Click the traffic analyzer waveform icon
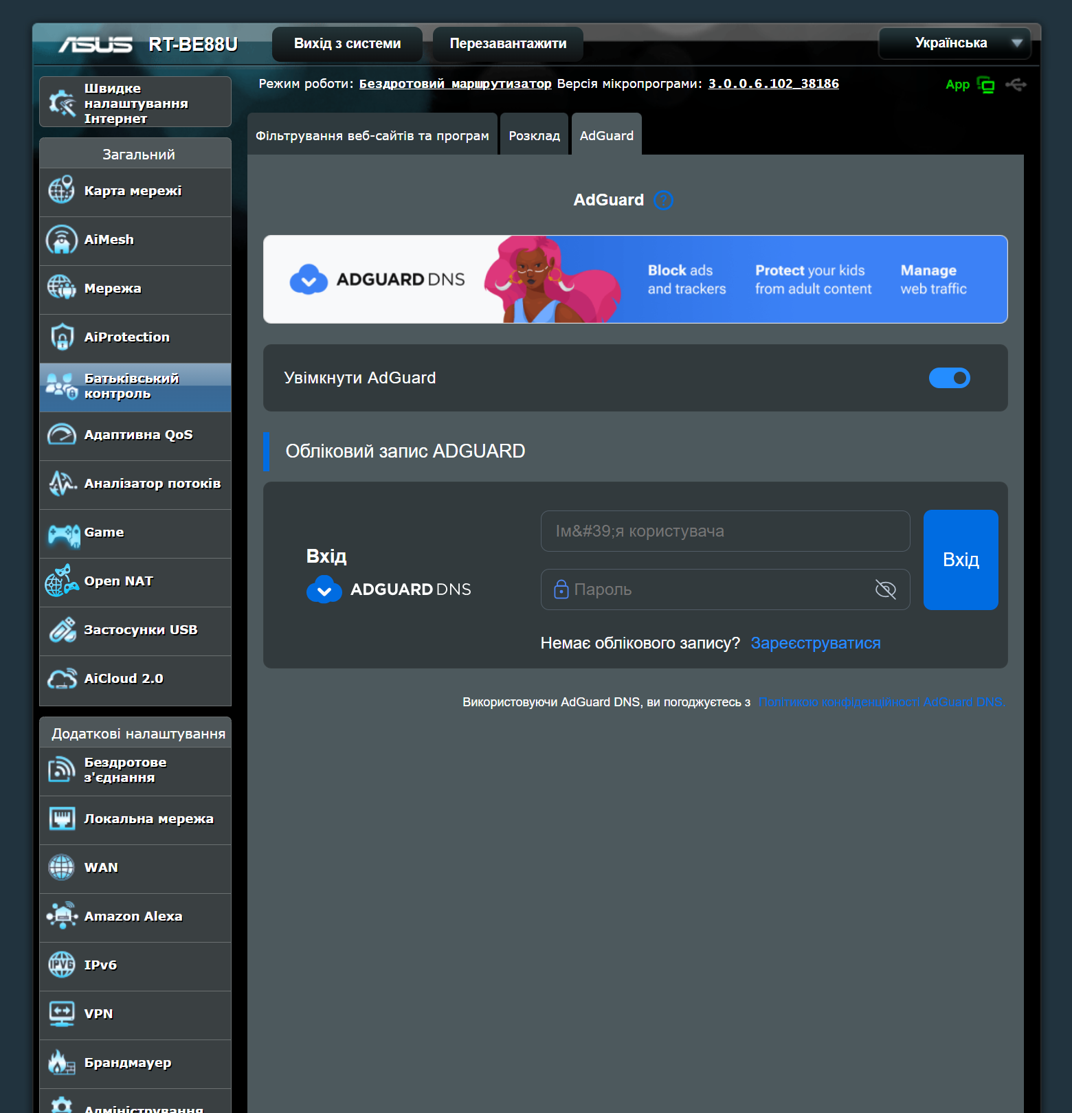This screenshot has width=1072, height=1113. point(62,483)
